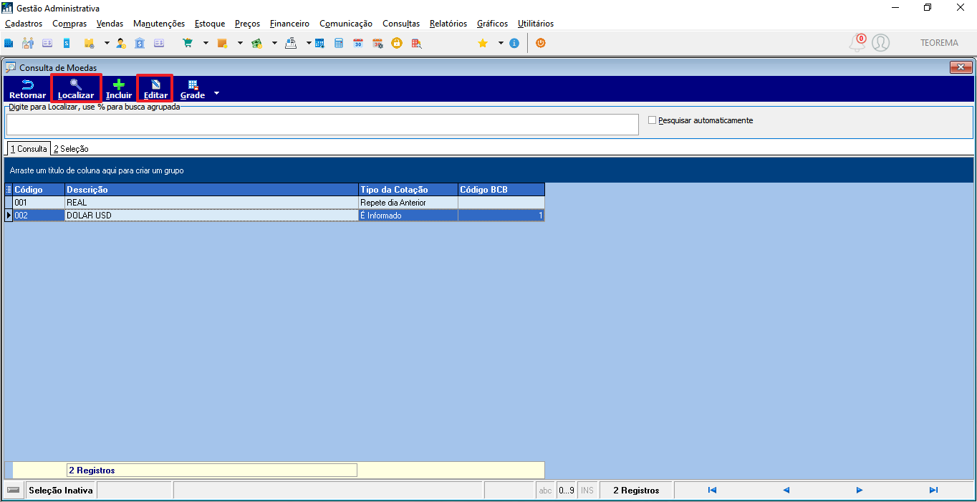Go to the first record
977x502 pixels.
pos(712,491)
